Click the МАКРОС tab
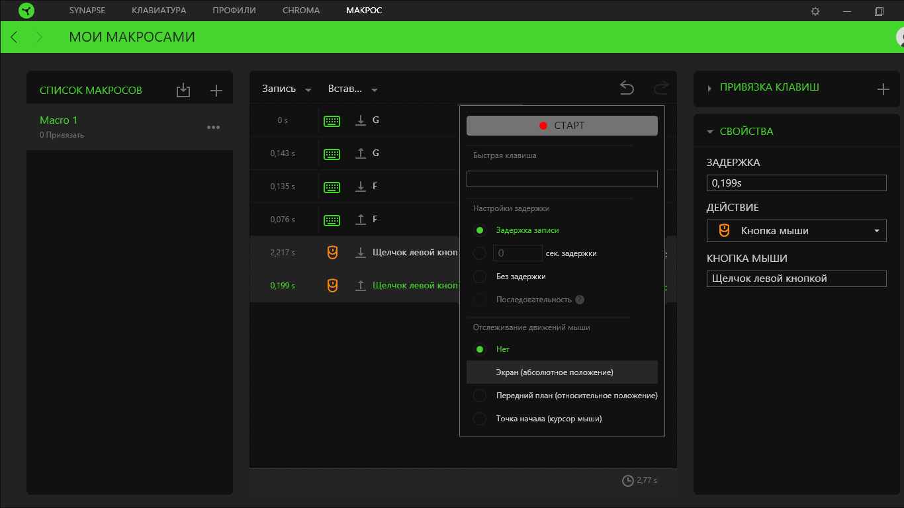 364,11
